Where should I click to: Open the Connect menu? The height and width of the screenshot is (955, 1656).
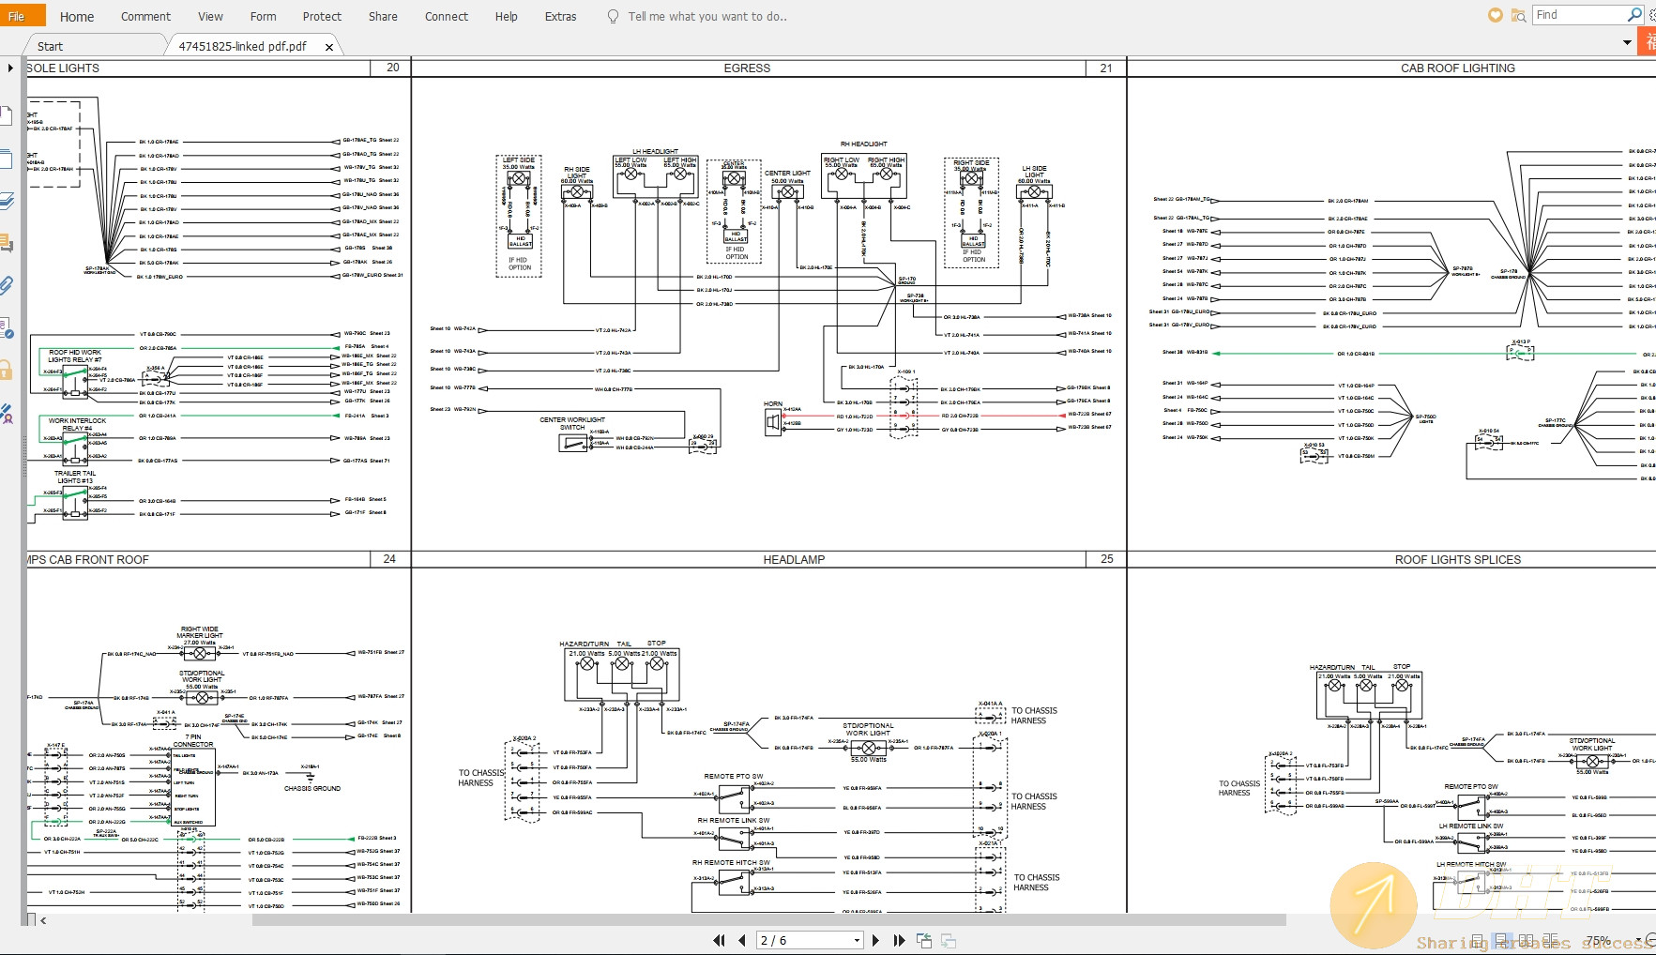(x=446, y=16)
